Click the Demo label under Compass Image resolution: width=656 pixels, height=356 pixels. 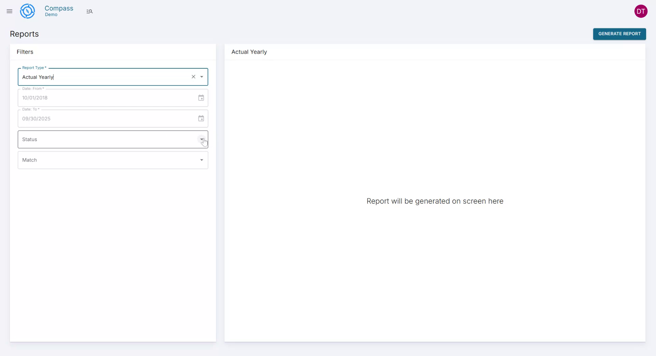pyautogui.click(x=52, y=15)
